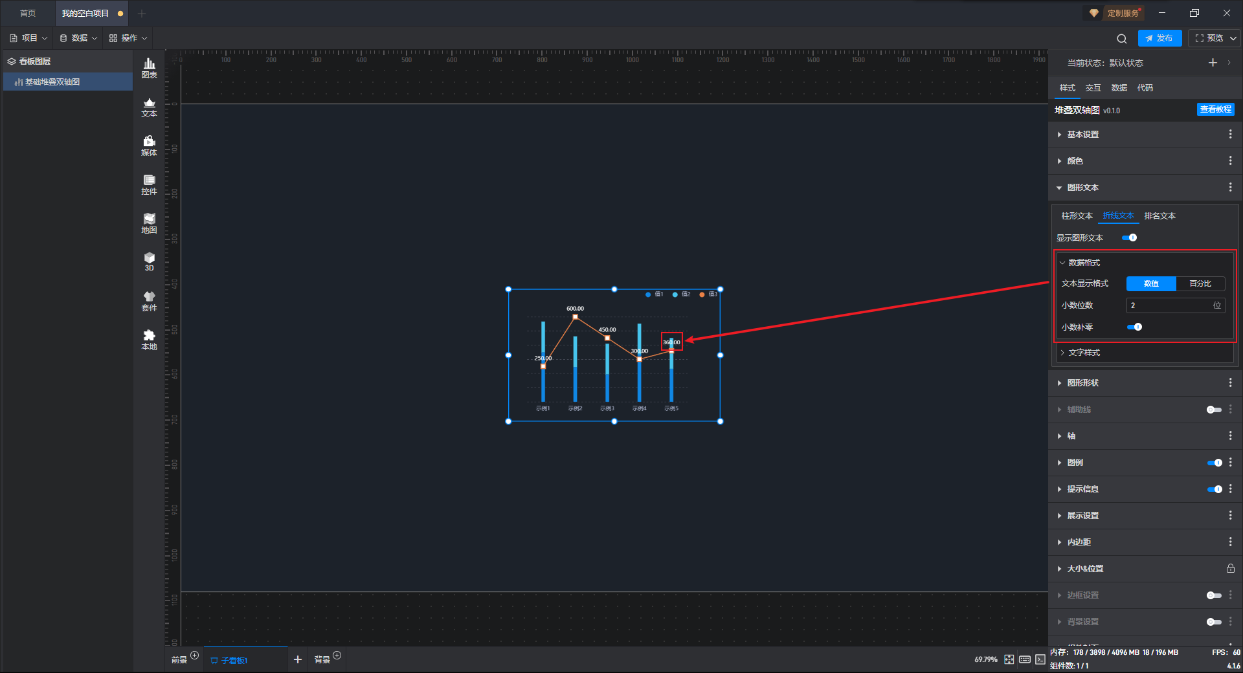Open 提示信息 section more options dots
Screen dimensions: 1243x673
coord(1230,489)
